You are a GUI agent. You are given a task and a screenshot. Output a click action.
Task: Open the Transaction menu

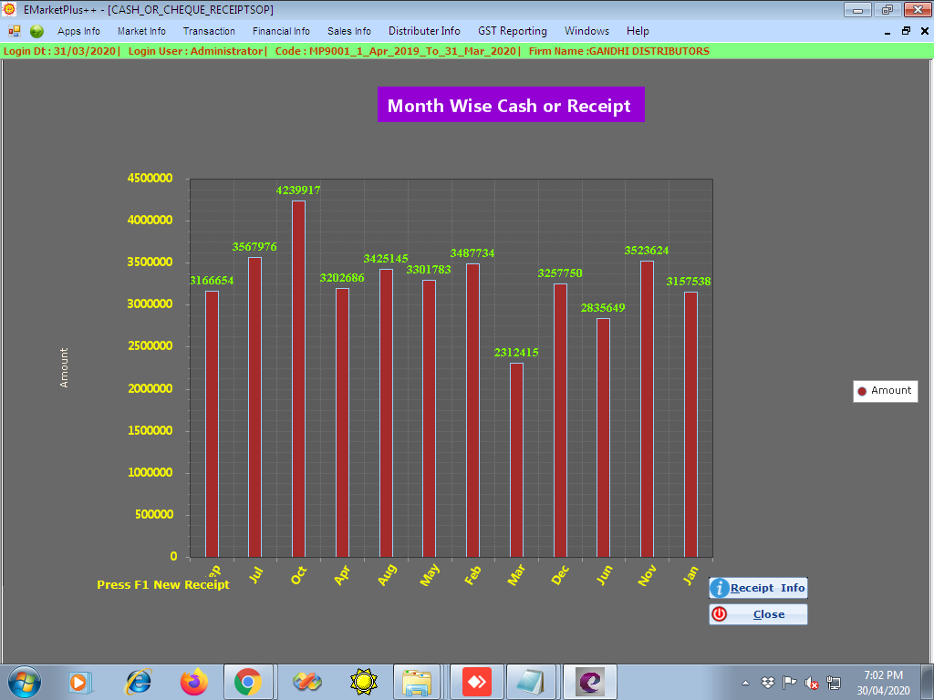pyautogui.click(x=209, y=31)
